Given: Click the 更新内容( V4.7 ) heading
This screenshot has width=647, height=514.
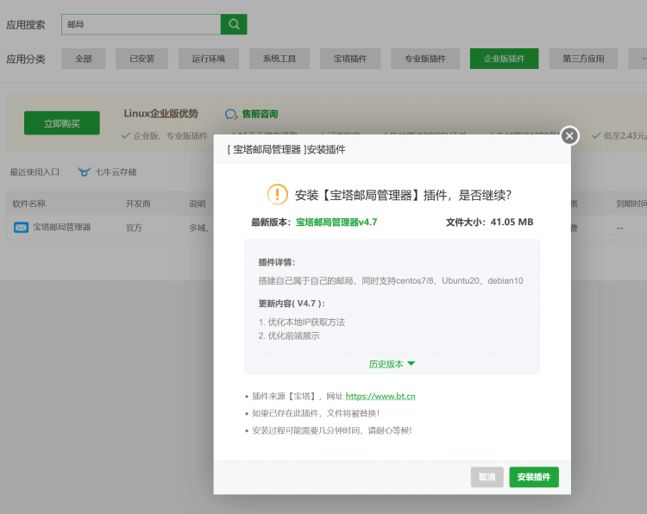Looking at the screenshot, I should (292, 304).
